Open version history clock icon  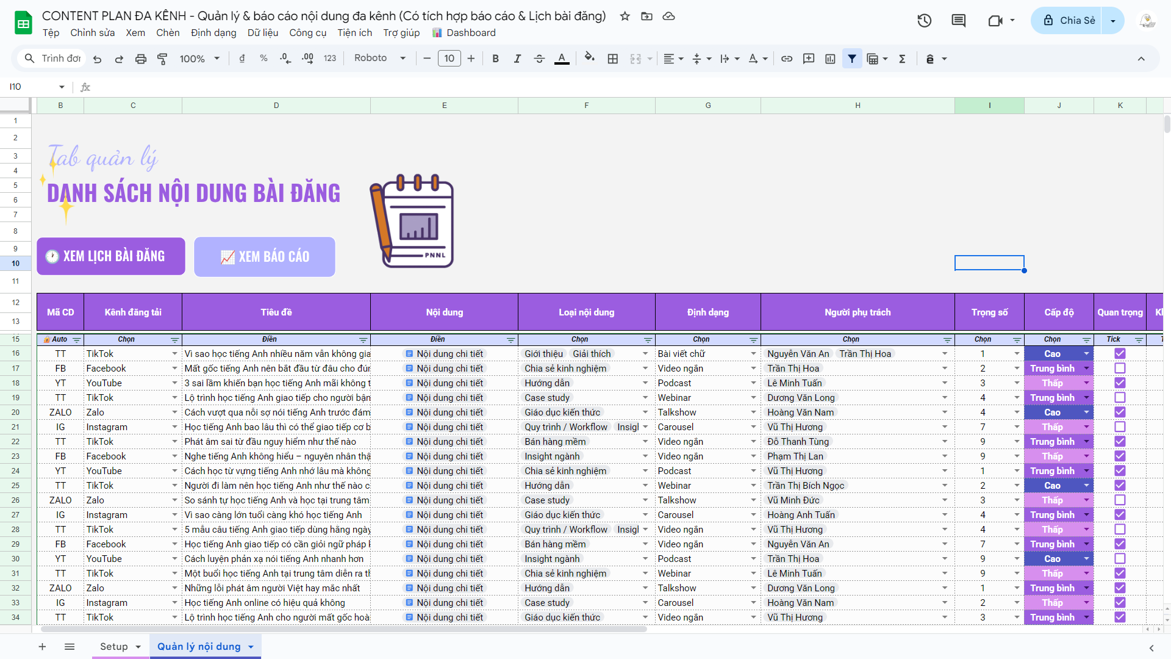[x=925, y=21]
